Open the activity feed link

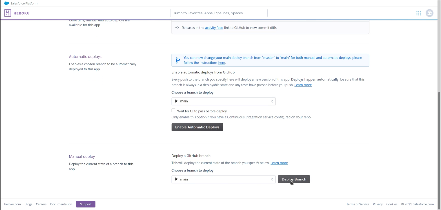click(214, 28)
